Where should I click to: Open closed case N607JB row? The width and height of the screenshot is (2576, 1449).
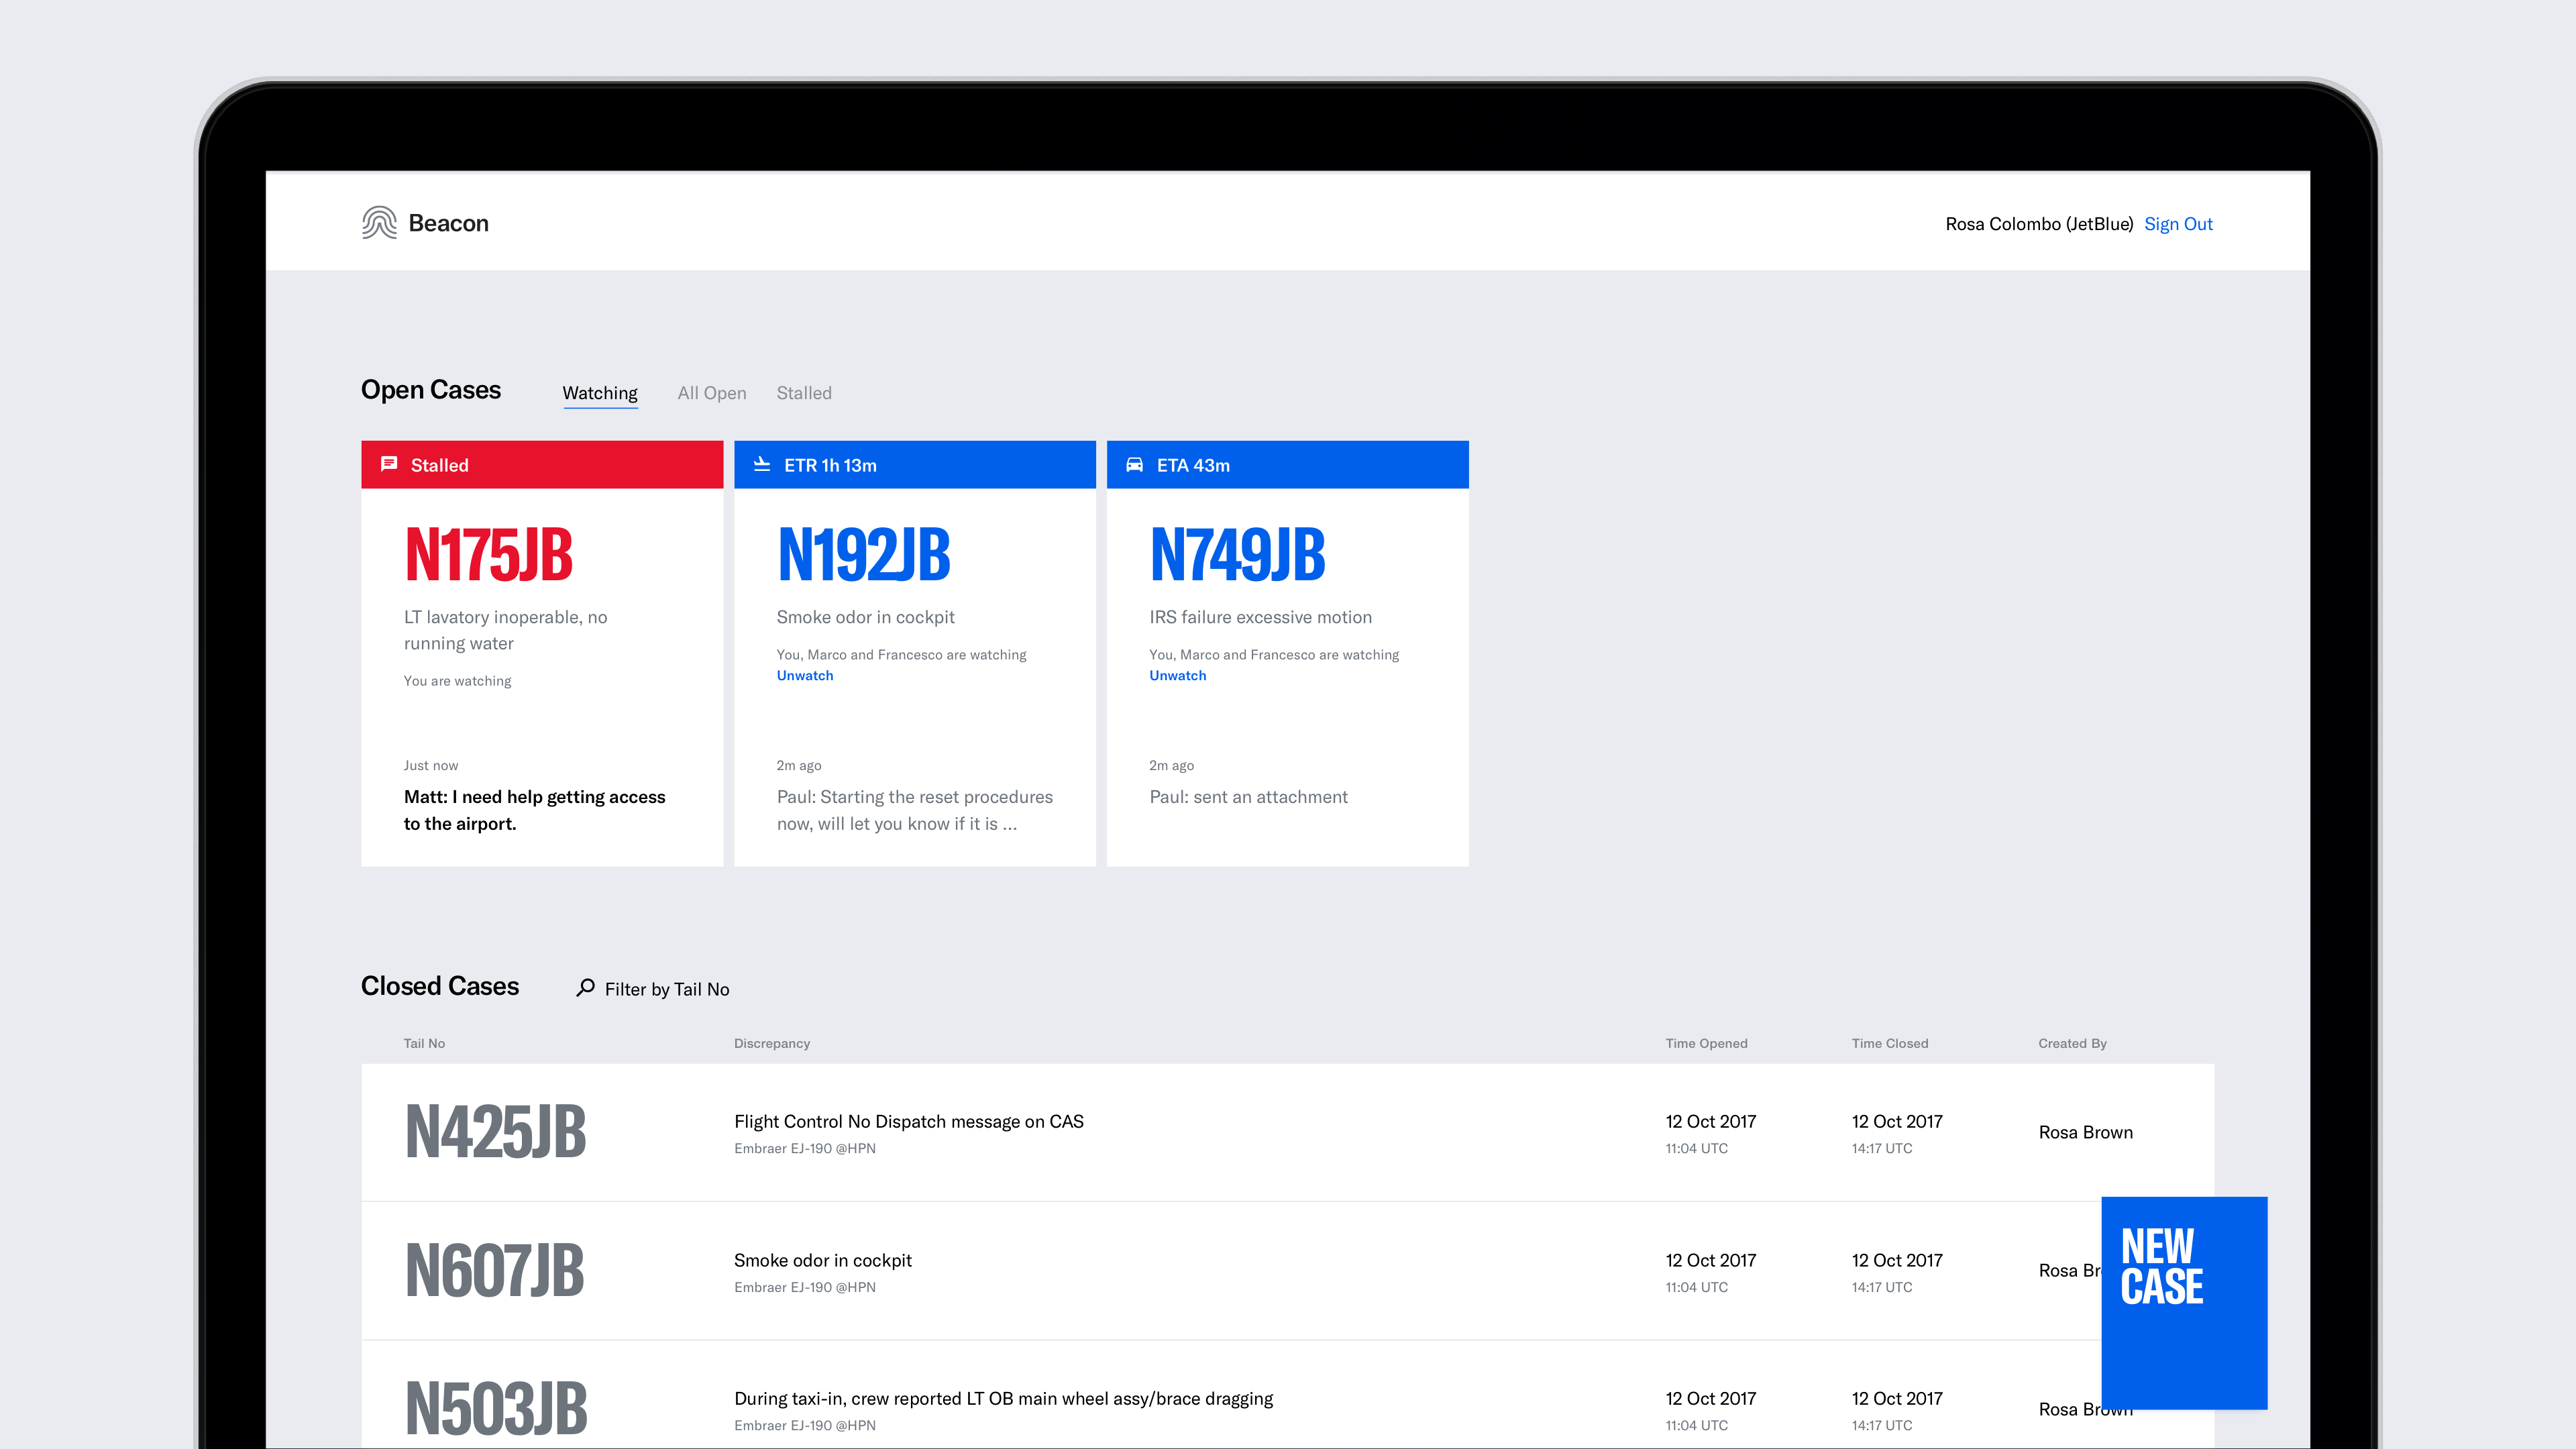(495, 1271)
